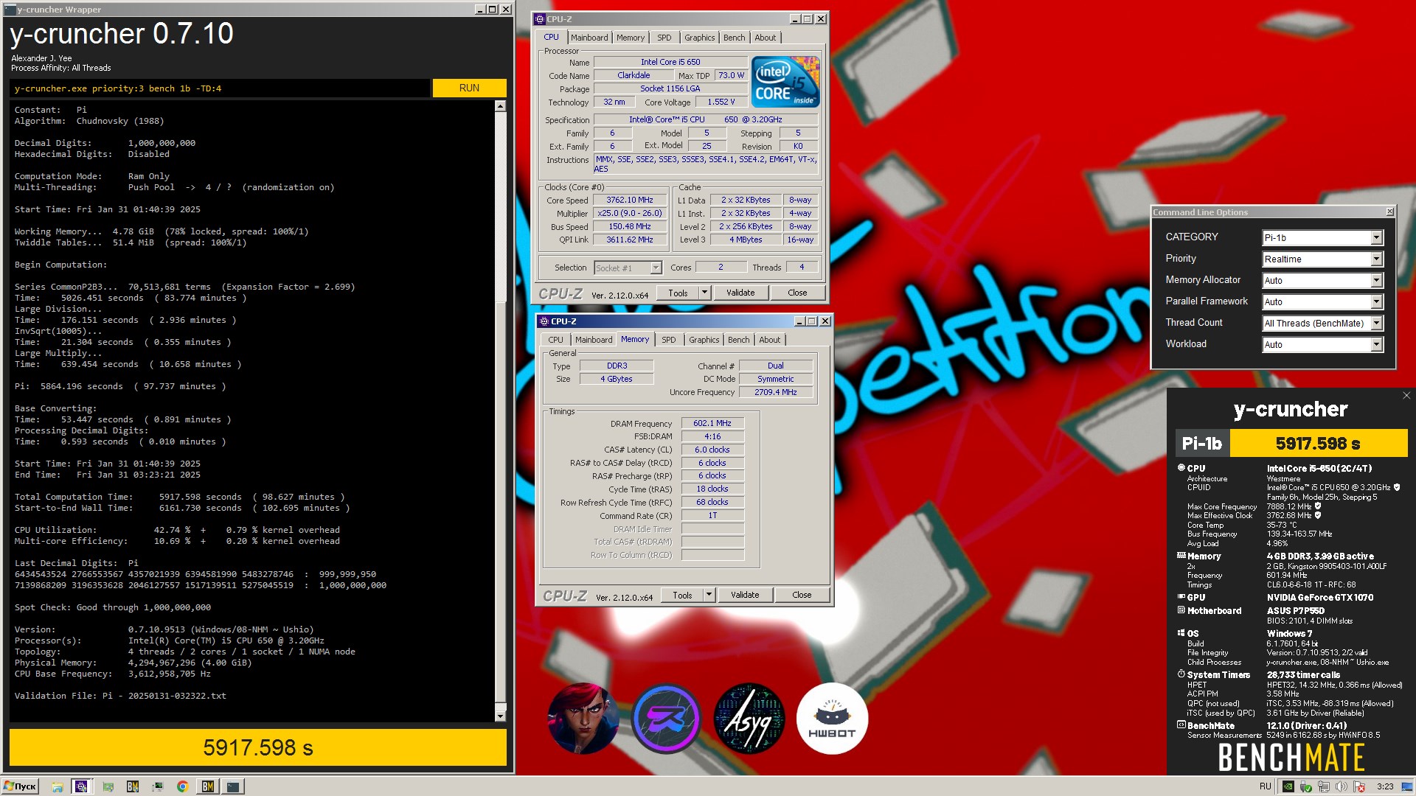
Task: Open the network status tray icon
Action: click(1324, 786)
